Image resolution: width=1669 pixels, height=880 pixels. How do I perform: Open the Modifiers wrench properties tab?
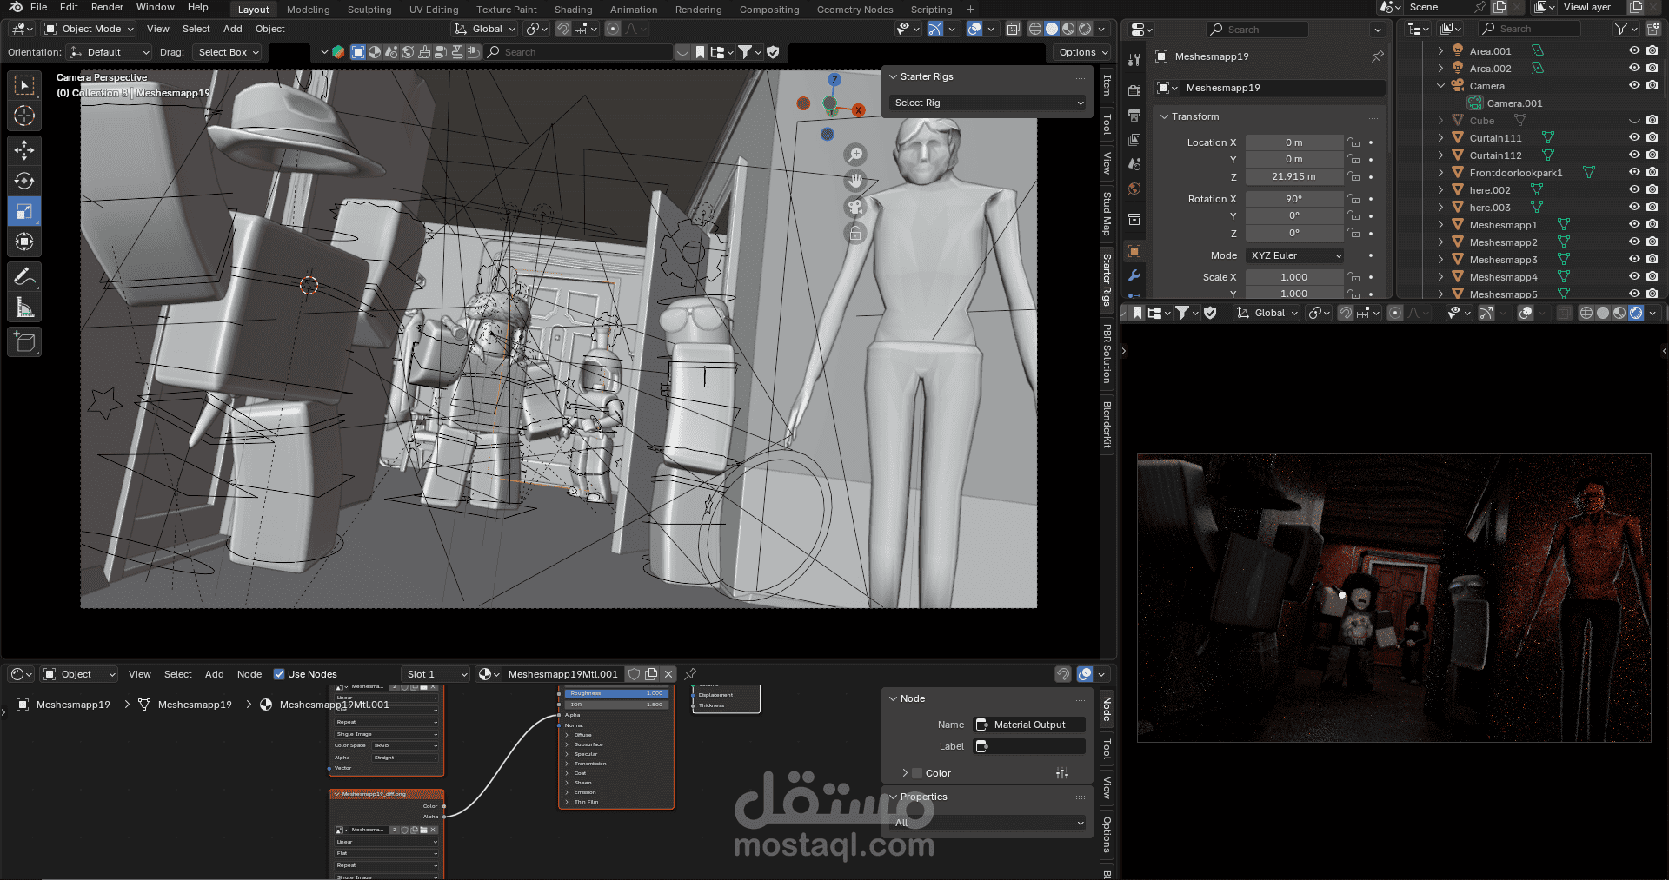(x=1134, y=275)
